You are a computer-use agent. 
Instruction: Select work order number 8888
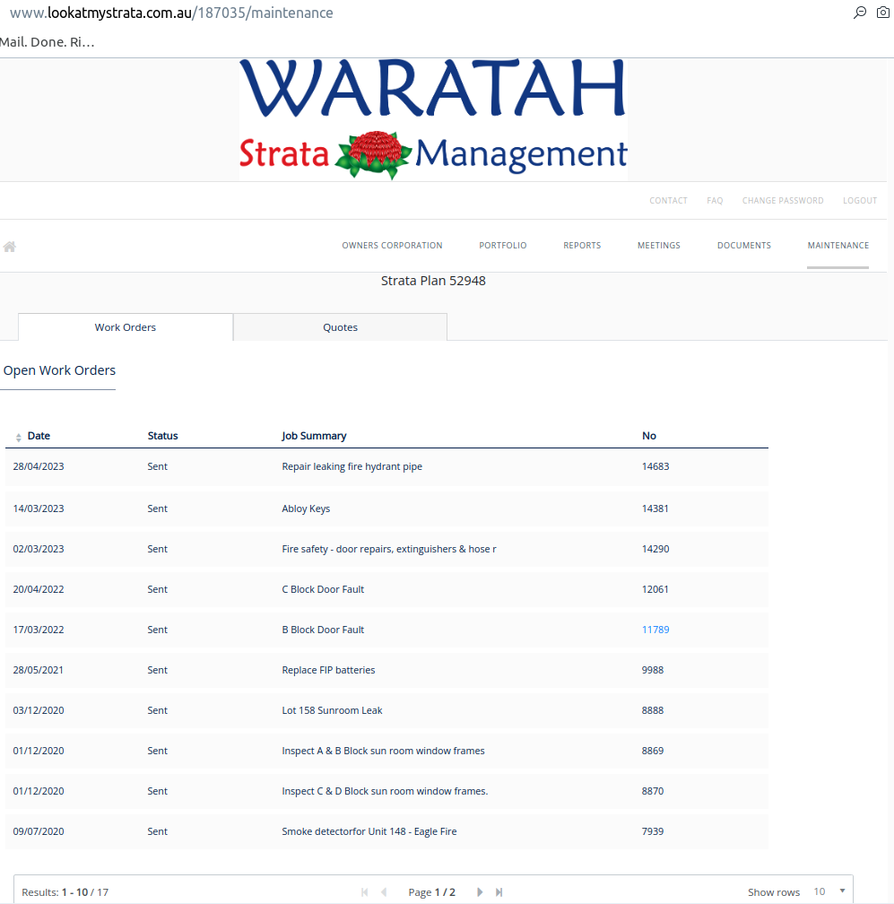click(653, 710)
